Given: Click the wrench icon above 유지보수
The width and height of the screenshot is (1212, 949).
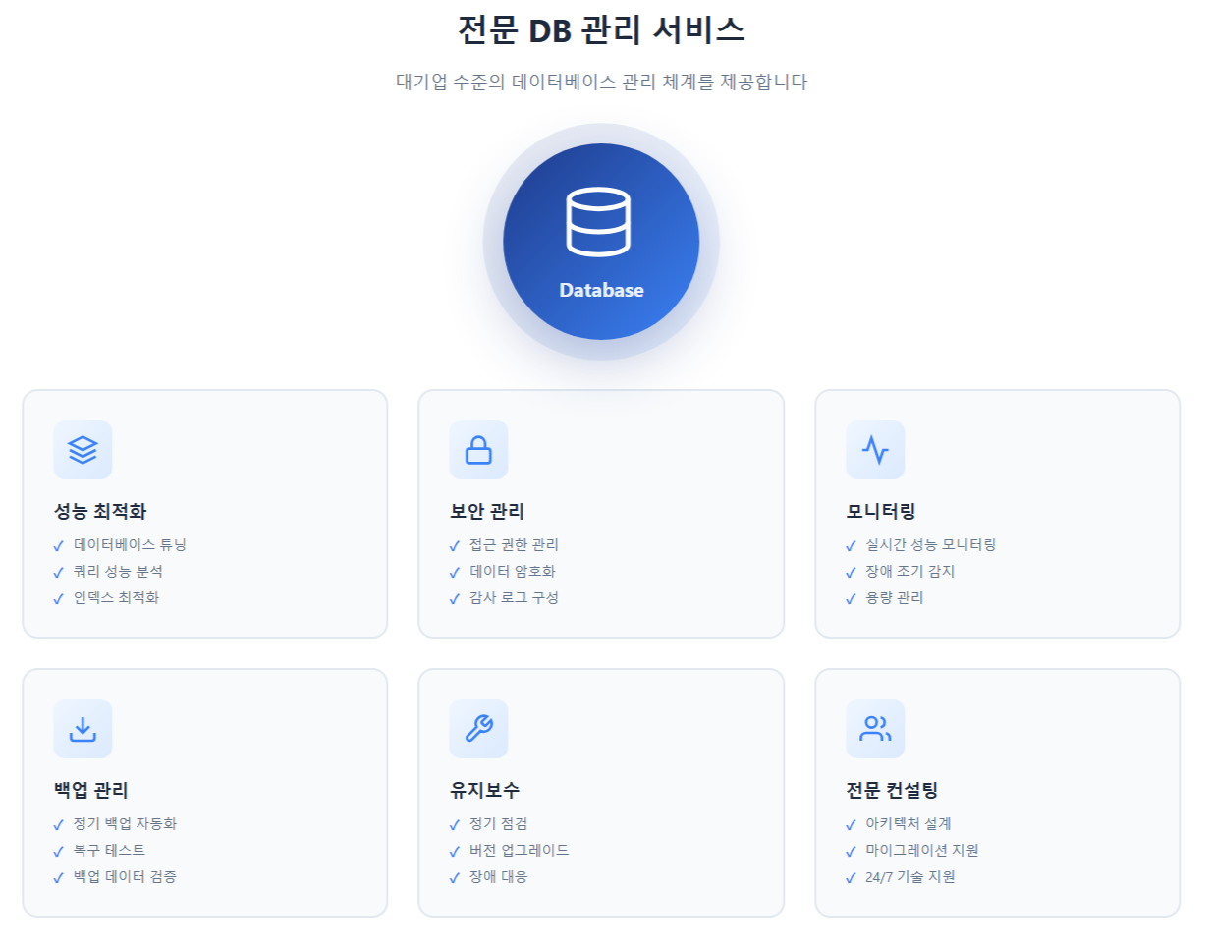Looking at the screenshot, I should coord(478,729).
